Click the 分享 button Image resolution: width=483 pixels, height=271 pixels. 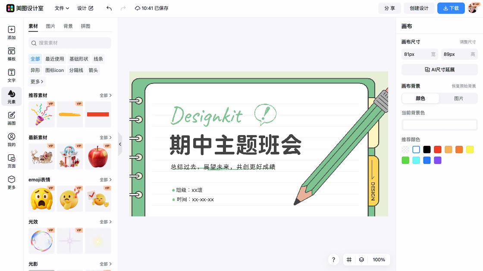(389, 8)
